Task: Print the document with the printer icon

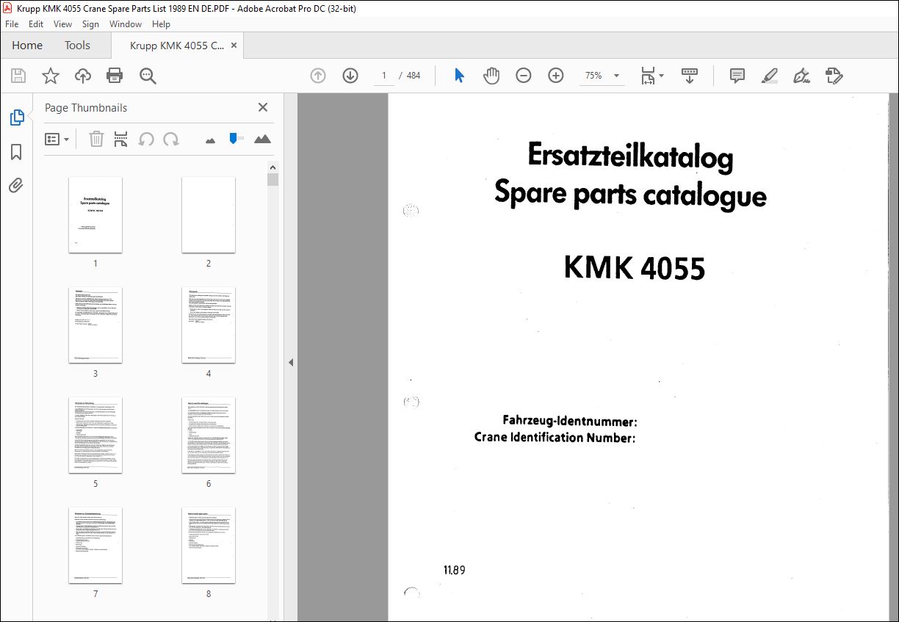Action: coord(115,76)
